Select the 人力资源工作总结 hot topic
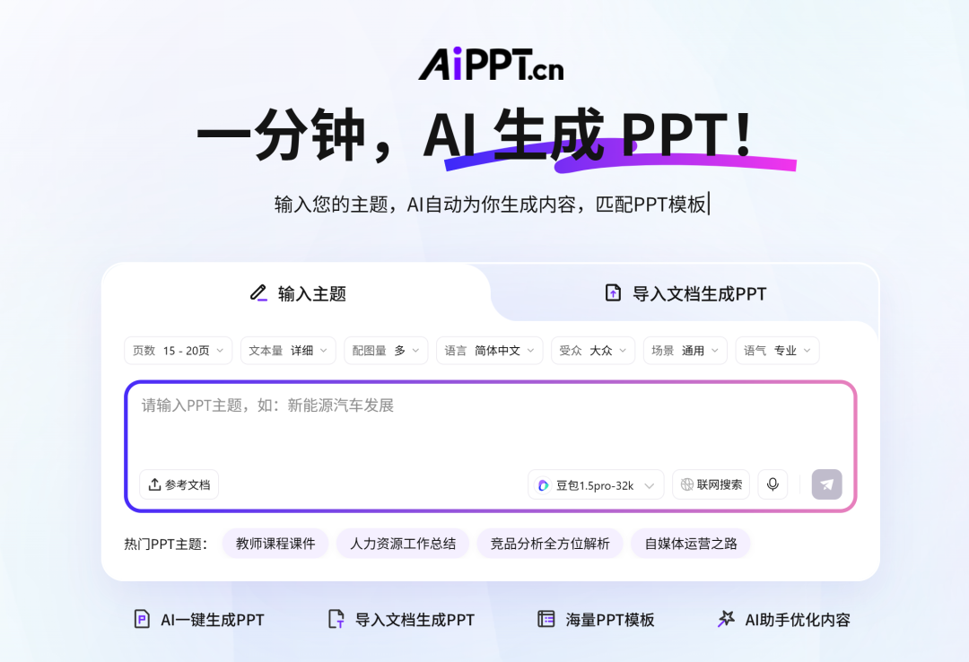969x662 pixels. click(402, 544)
